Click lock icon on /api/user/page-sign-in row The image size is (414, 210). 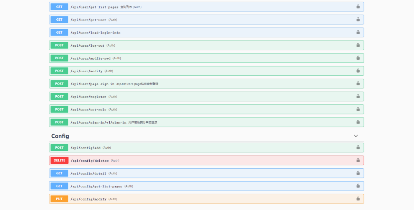358,83
